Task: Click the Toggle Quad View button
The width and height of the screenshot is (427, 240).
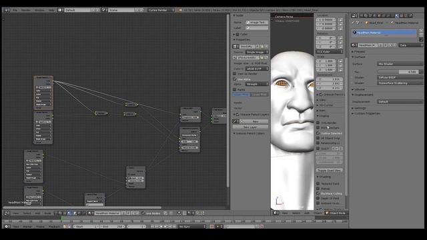Action: pyautogui.click(x=329, y=170)
